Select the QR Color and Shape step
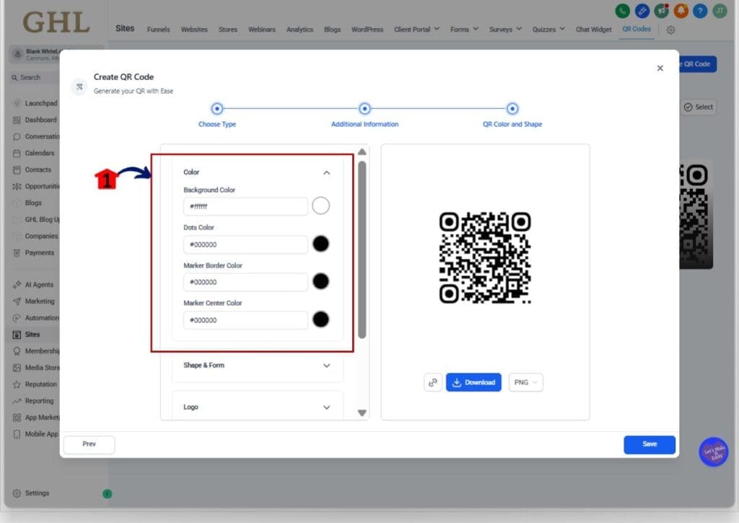Image resolution: width=739 pixels, height=523 pixels. point(512,109)
